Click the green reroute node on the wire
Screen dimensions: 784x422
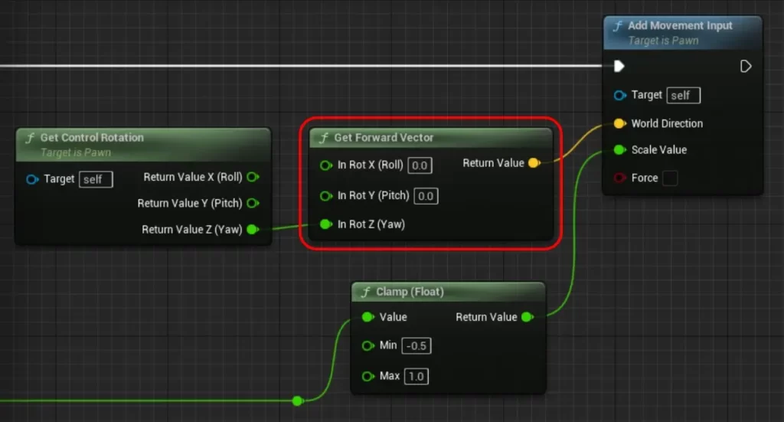297,401
